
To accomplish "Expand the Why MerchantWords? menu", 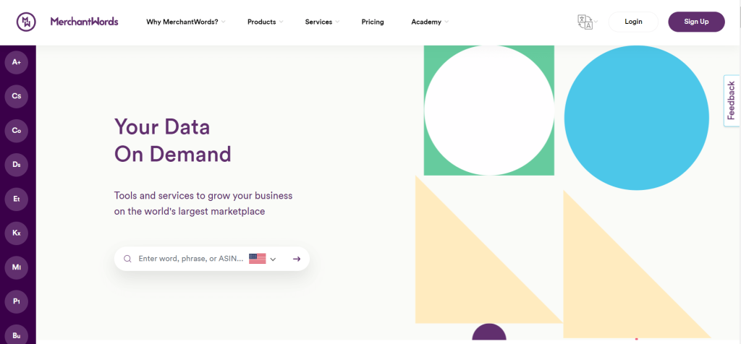I will point(186,22).
